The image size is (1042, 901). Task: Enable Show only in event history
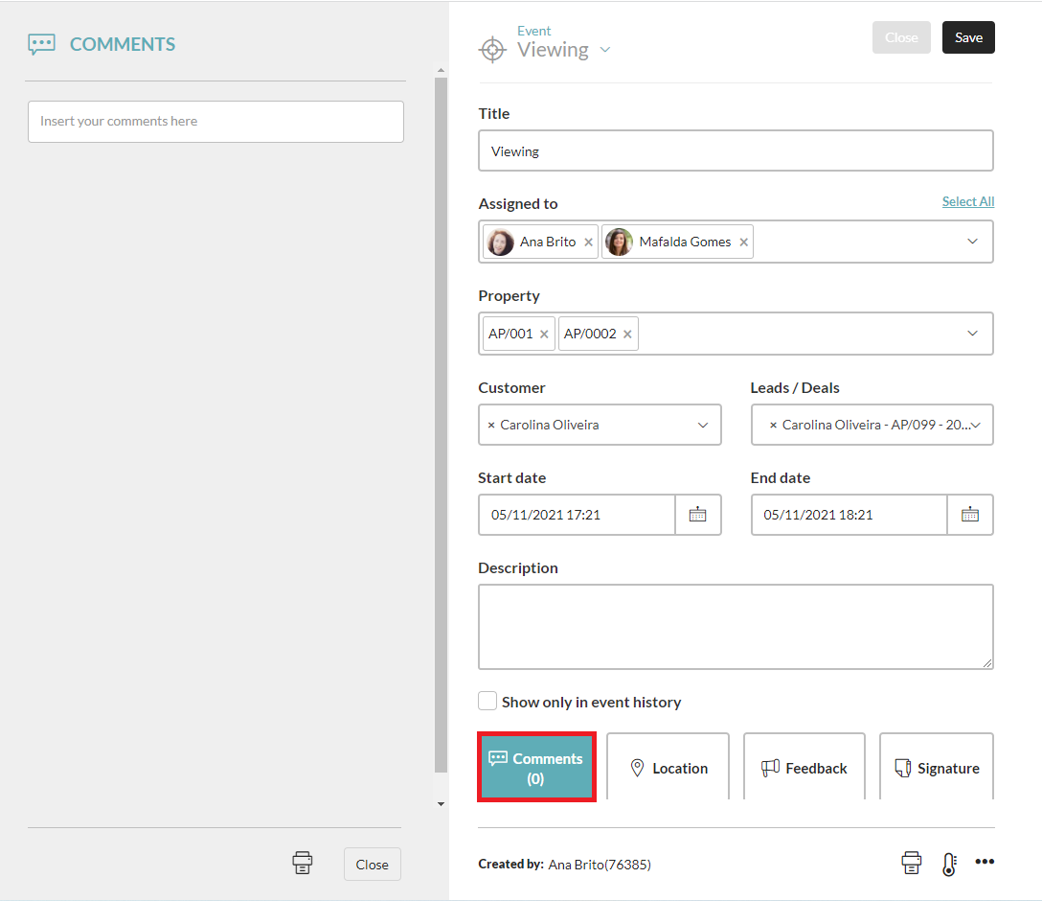487,702
